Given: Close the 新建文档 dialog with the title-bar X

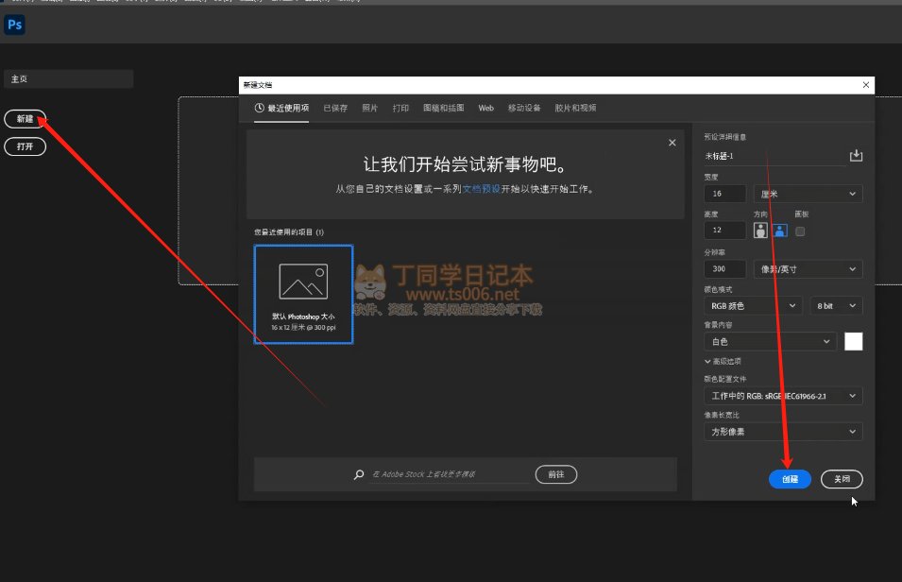Looking at the screenshot, I should [865, 85].
